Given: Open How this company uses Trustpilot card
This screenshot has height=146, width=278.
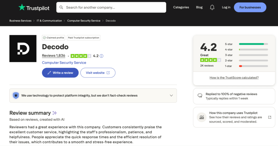Looking at the screenshot, I should (x=234, y=117).
